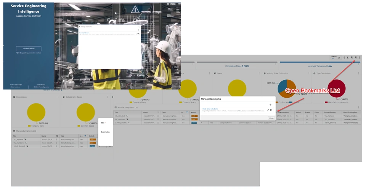Click the red Manufacturing Assembly pie chart
366x192 pixels.
pyautogui.click(x=336, y=89)
